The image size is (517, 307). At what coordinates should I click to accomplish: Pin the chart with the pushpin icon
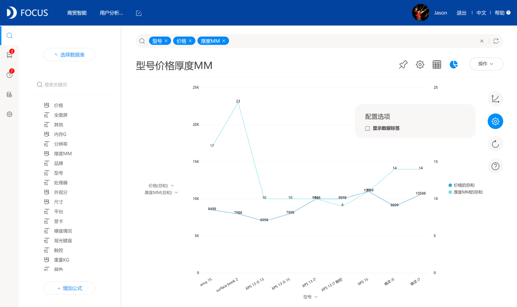click(x=403, y=64)
